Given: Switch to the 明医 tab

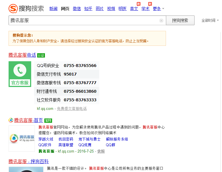Looking at the screenshot, I should click(123, 9).
